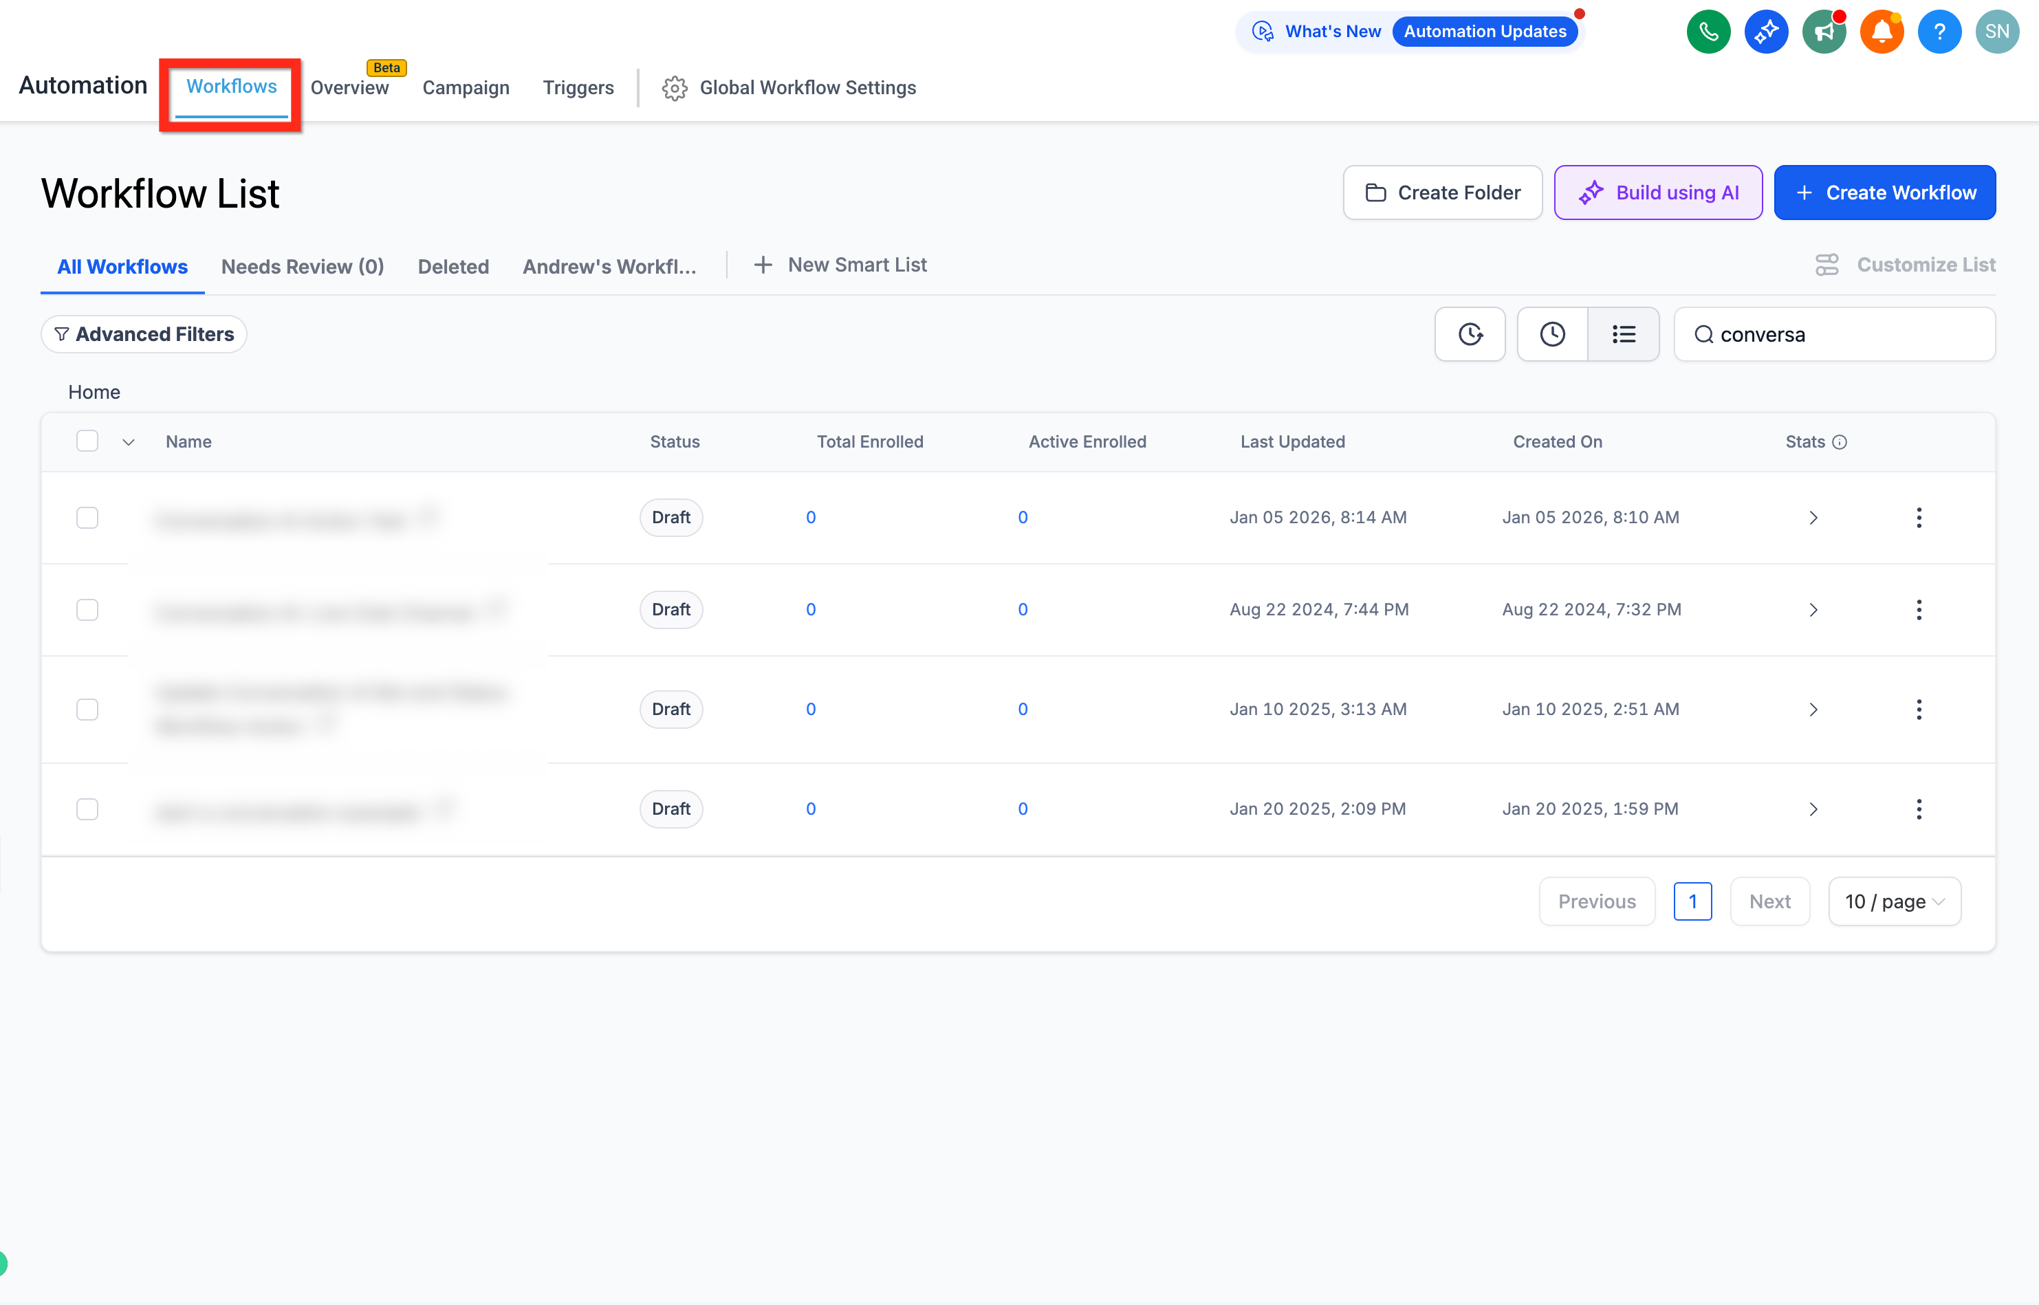Open the Campaign tab

[x=466, y=88]
